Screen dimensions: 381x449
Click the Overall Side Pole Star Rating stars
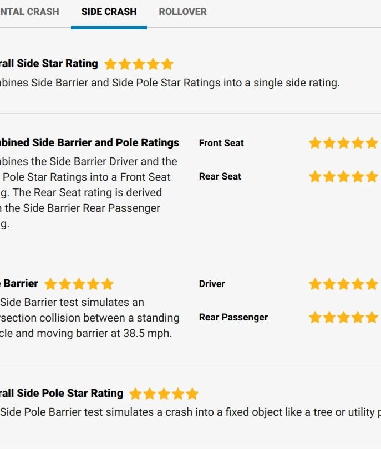[164, 394]
